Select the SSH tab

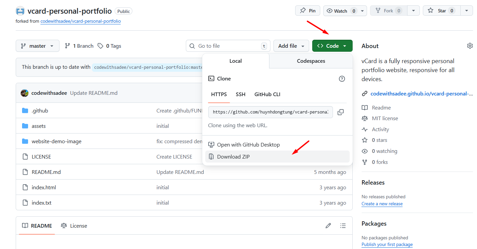(x=240, y=94)
